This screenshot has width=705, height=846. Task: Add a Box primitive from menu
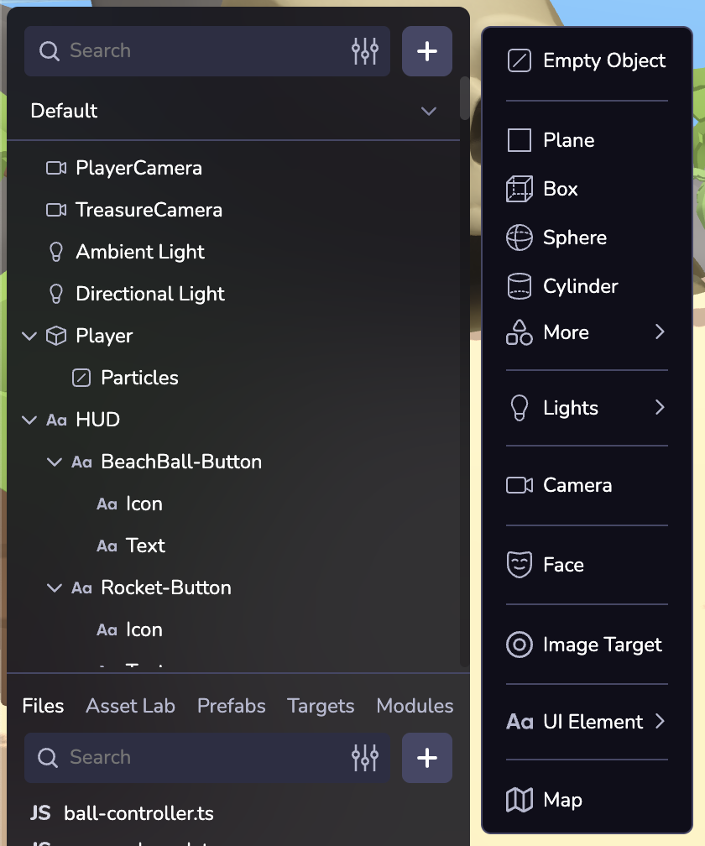(x=560, y=189)
